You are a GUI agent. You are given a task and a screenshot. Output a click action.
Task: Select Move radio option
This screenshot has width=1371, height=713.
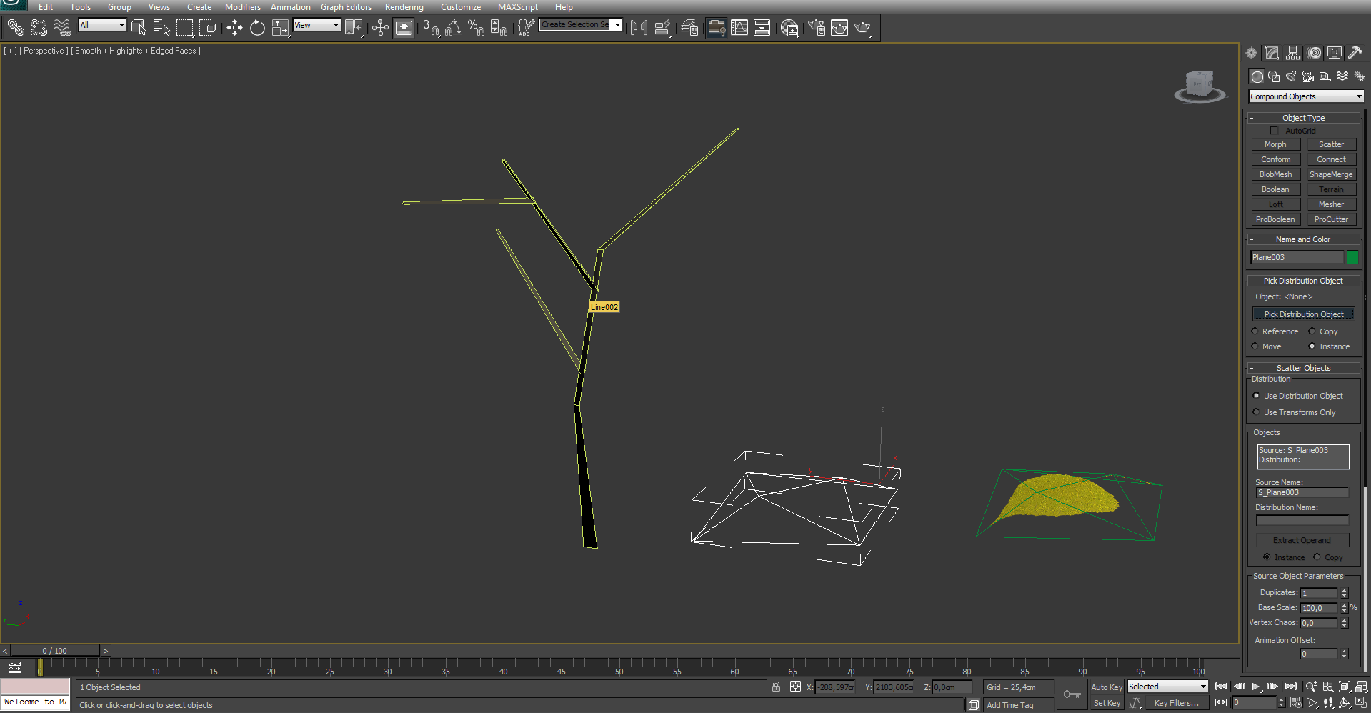point(1255,346)
